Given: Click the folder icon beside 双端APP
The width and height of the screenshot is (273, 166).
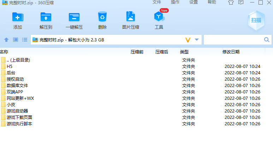Looking at the screenshot, I should coord(3,92).
